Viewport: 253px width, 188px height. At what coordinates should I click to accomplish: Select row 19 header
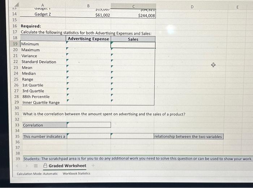(x=15, y=44)
